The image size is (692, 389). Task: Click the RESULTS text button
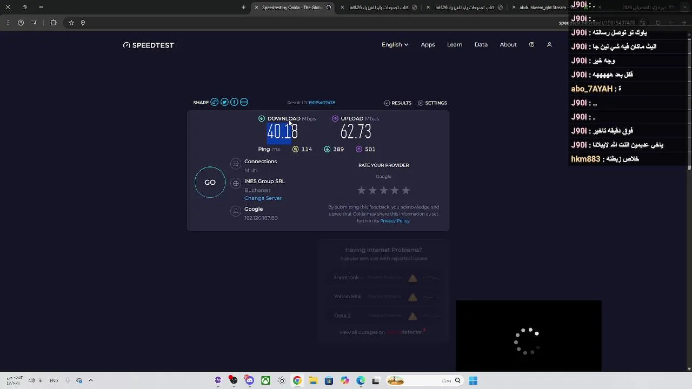(402, 103)
